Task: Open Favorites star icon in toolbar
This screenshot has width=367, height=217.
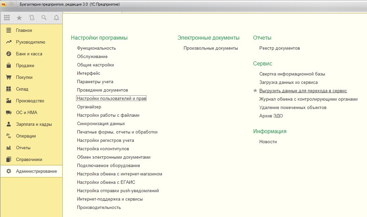Action: (19, 18)
